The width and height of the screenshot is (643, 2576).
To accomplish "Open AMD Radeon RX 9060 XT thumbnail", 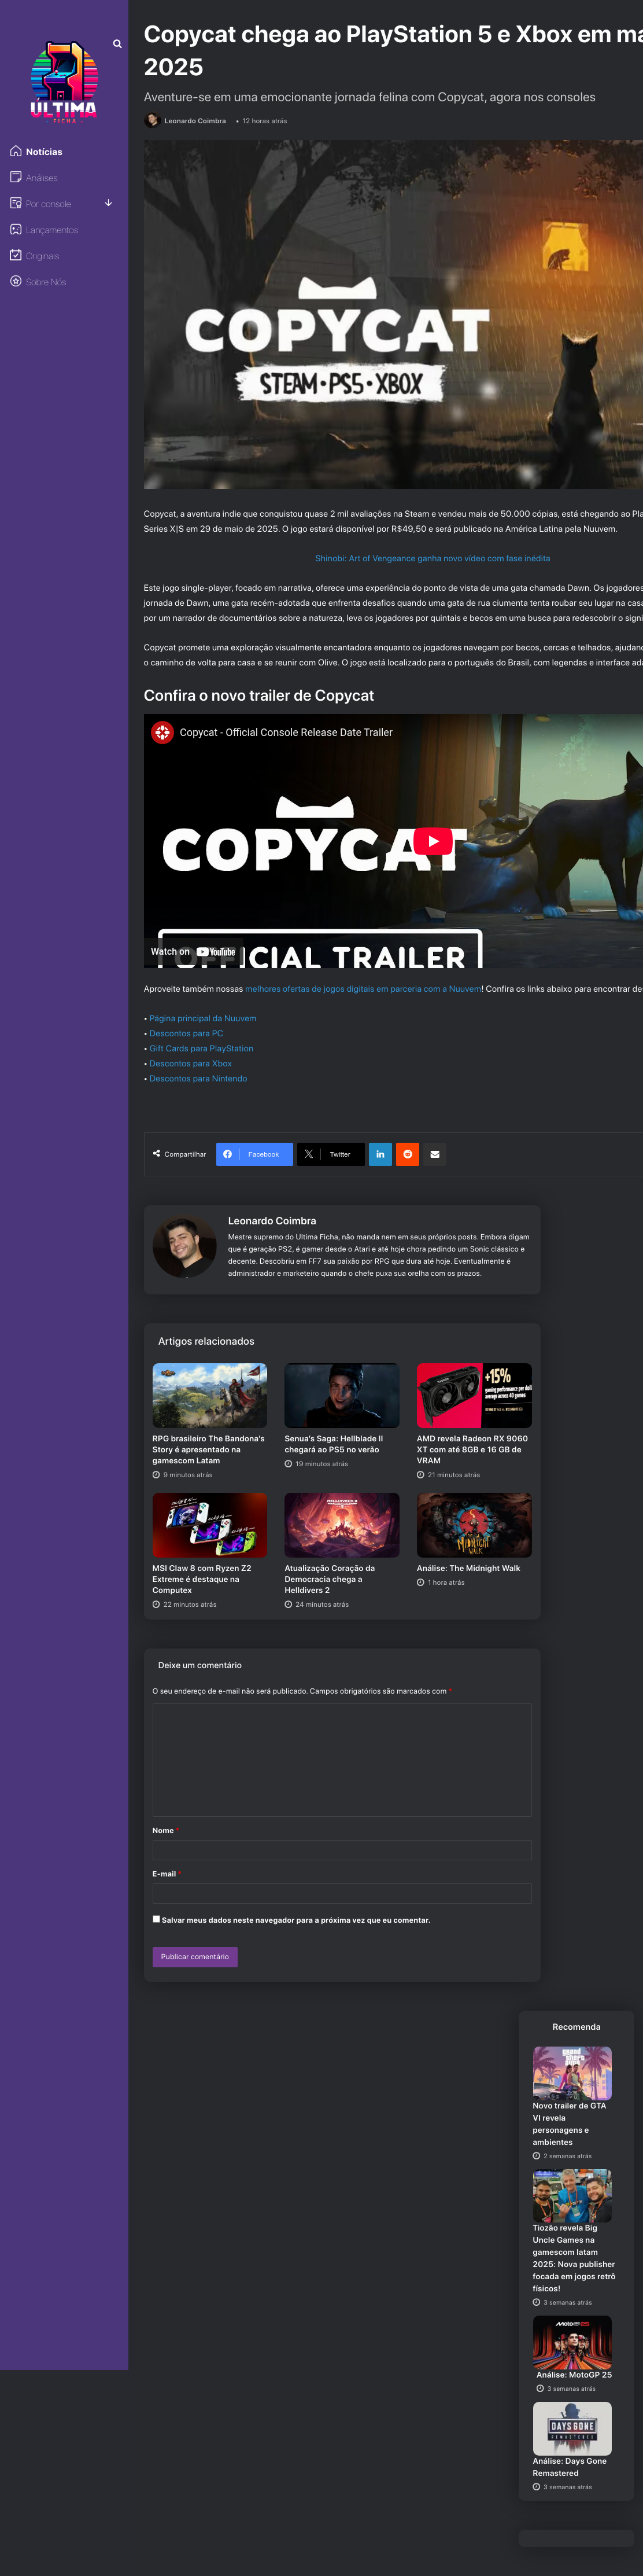I will 474,1395.
